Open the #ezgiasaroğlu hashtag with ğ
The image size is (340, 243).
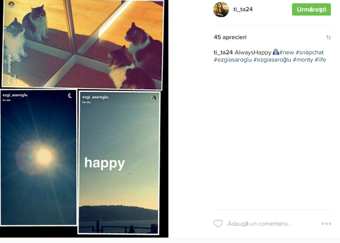272,60
